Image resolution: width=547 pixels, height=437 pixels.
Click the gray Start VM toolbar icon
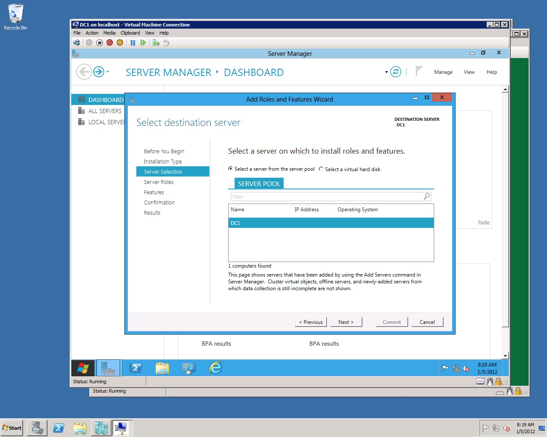(89, 43)
